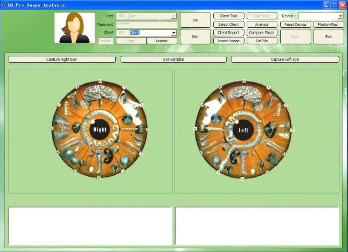Viewport: 348px width, 252px height.
Task: Click the Import Image button
Action: pyautogui.click(x=229, y=41)
